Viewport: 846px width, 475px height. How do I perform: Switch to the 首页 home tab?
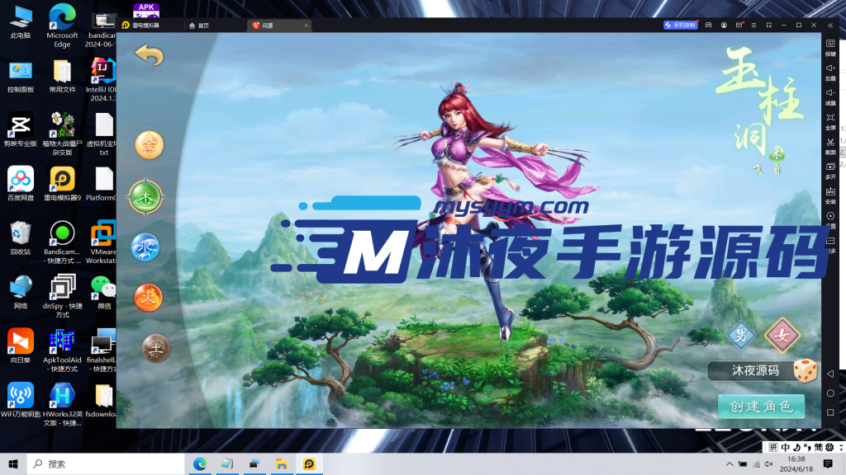pyautogui.click(x=199, y=26)
